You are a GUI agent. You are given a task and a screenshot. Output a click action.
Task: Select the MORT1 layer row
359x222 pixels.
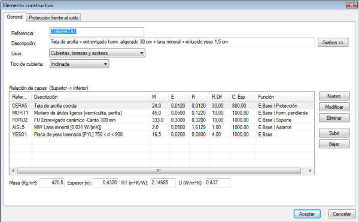pos(162,113)
